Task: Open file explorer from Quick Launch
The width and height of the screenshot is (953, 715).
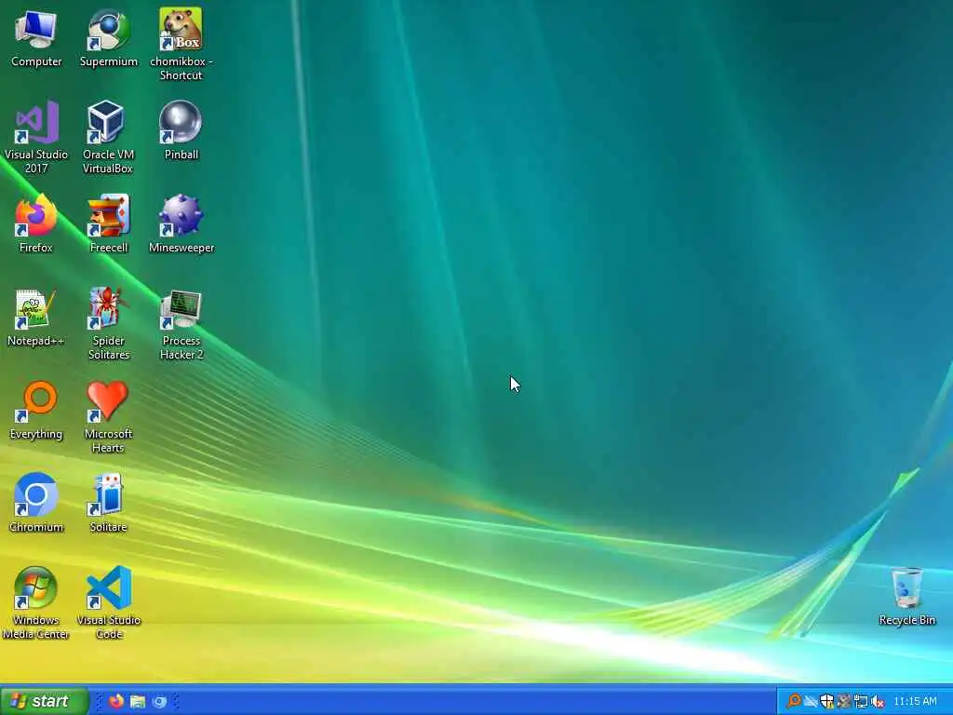Action: [x=138, y=702]
